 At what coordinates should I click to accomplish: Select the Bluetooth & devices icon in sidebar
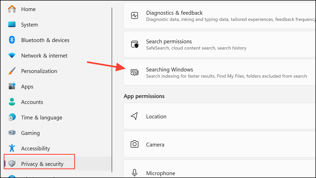coord(12,40)
